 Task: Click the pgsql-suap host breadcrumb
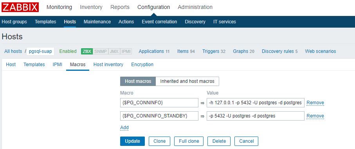click(x=40, y=51)
